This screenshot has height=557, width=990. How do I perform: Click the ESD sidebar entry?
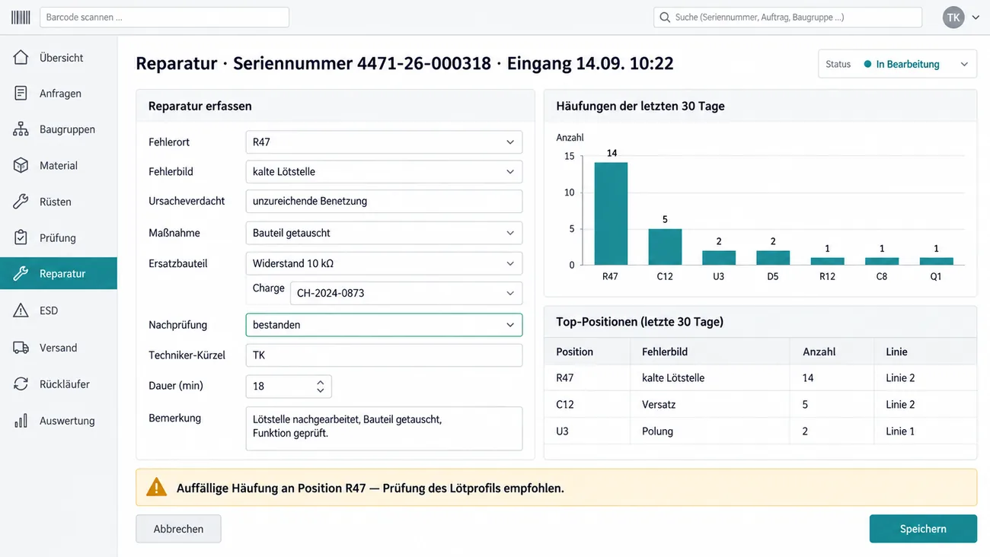tap(59, 310)
